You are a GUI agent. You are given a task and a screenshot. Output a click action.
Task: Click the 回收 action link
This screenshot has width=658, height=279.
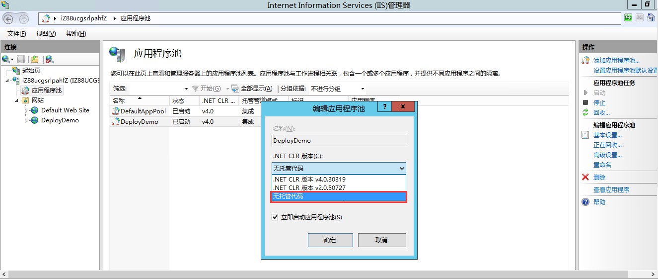(601, 112)
